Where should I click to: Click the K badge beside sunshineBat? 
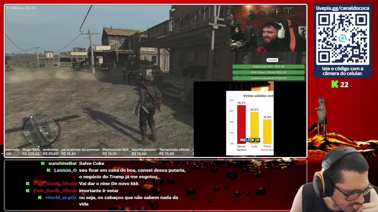[x=43, y=163]
